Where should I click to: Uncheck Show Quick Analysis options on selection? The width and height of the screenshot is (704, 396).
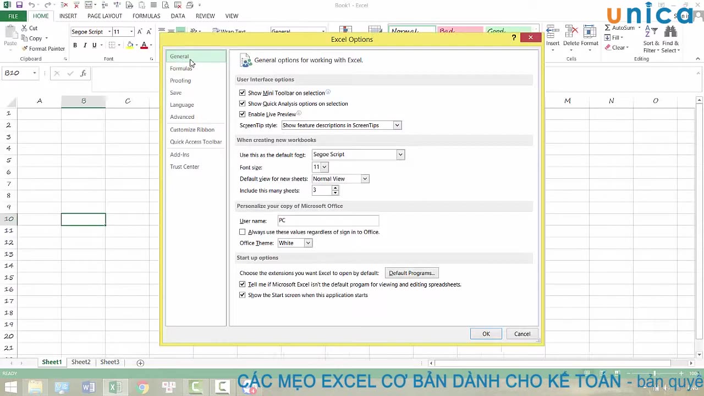click(x=243, y=103)
